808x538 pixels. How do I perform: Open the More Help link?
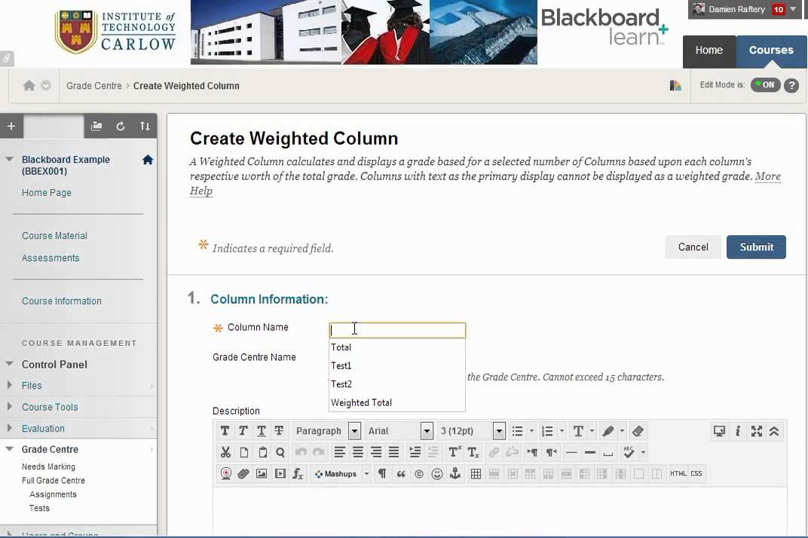(x=768, y=176)
